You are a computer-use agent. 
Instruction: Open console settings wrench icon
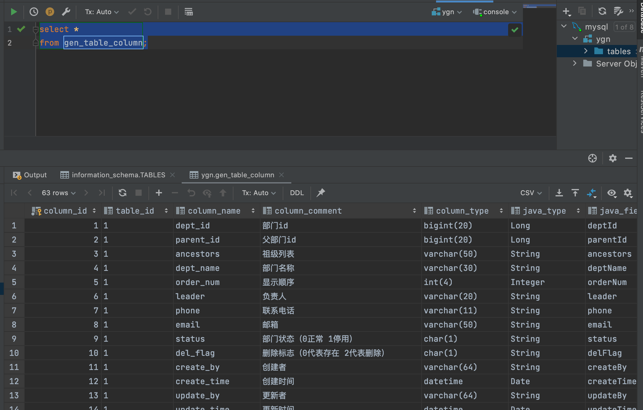pos(66,12)
